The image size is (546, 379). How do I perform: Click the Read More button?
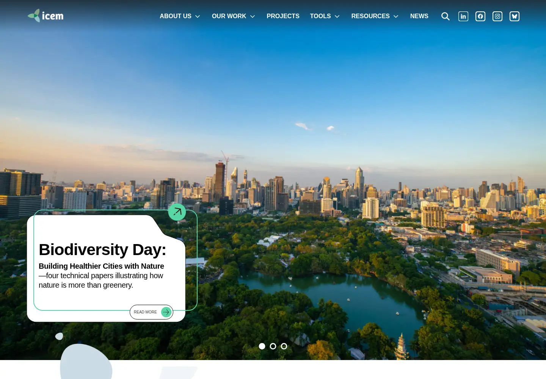151,312
